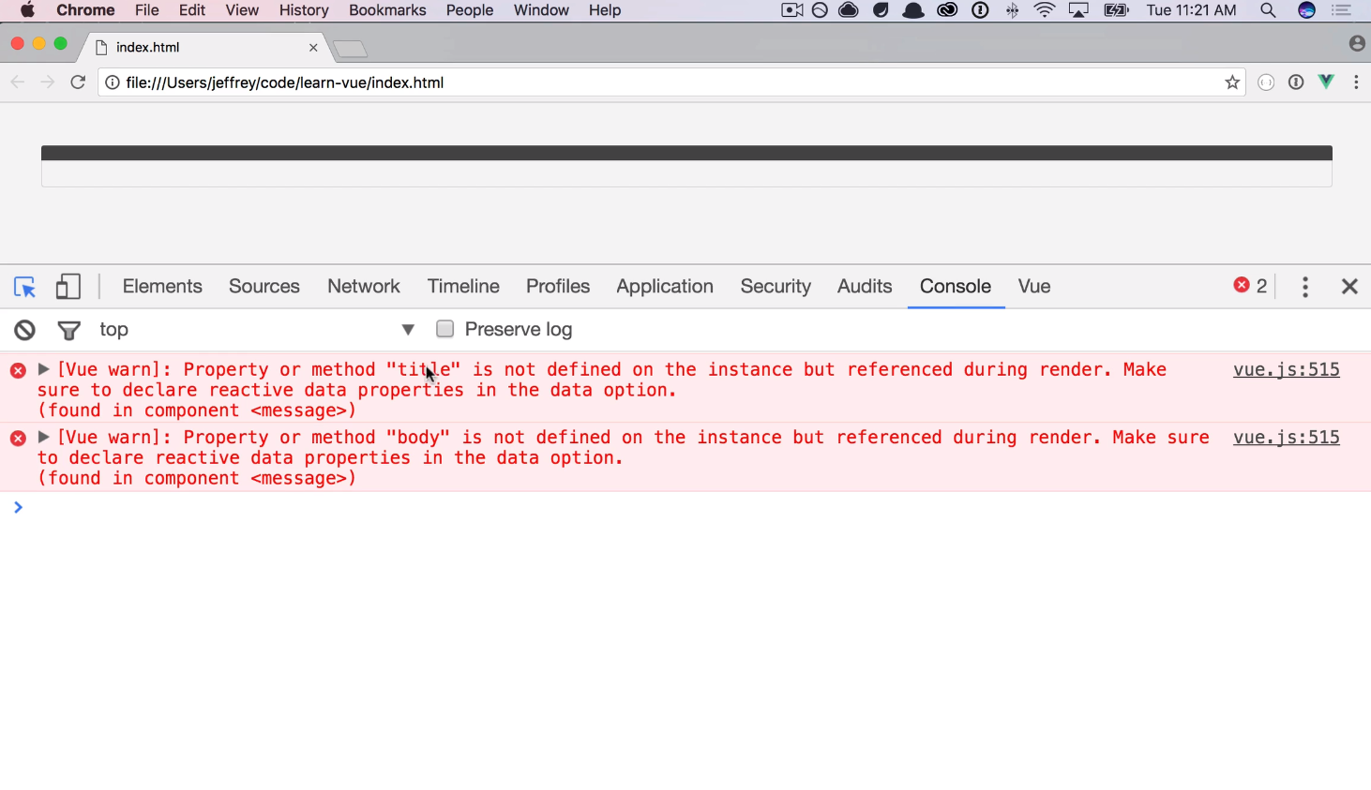The height and width of the screenshot is (790, 1371).
Task: Open the Chrome application menu
Action: [x=85, y=10]
